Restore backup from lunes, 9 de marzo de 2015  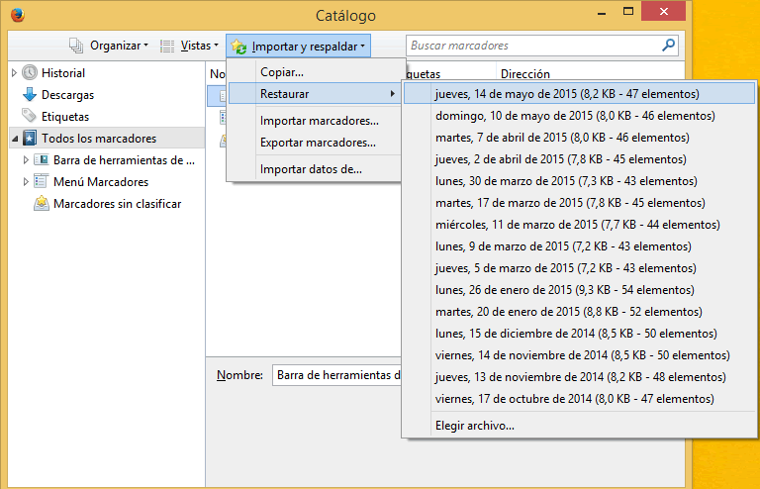[579, 246]
